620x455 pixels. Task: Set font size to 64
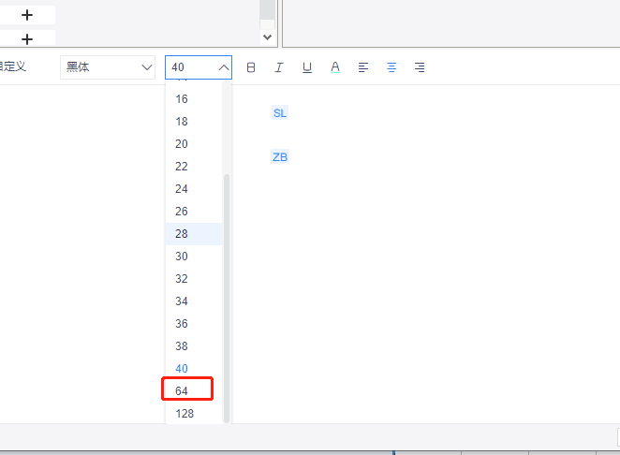pos(194,391)
